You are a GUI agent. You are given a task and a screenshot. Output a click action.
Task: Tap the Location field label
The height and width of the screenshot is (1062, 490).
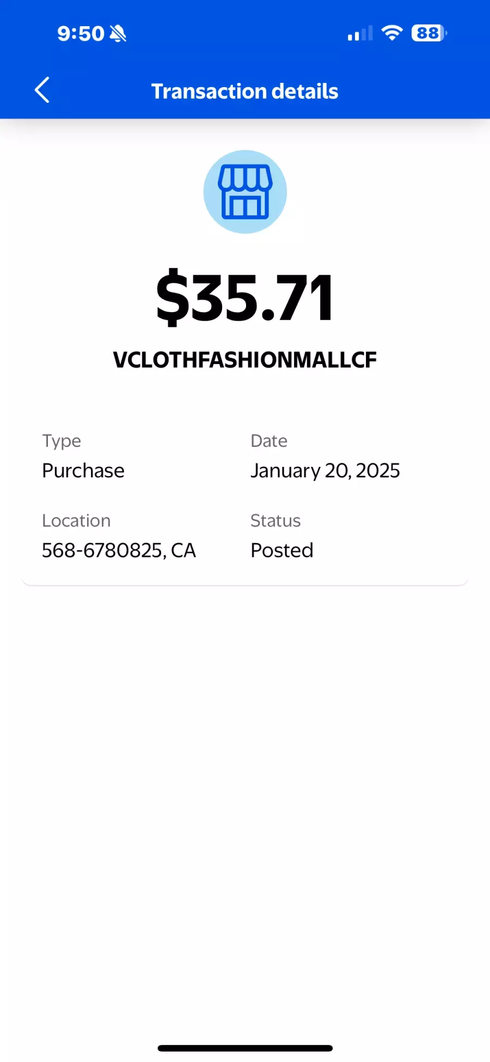[76, 521]
